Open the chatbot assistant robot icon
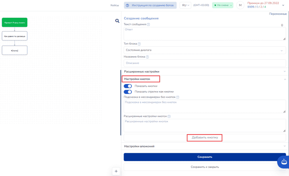This screenshot has height=176, width=289. coord(284,161)
